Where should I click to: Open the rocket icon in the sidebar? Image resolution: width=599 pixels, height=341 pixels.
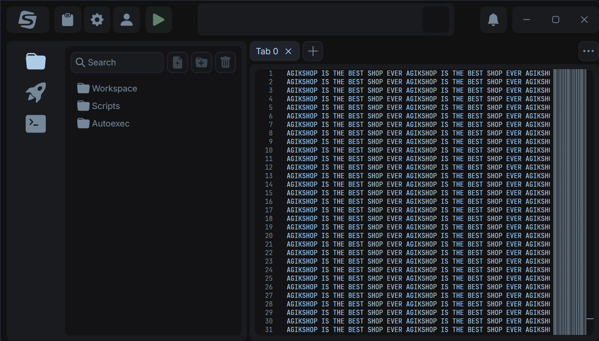point(36,92)
